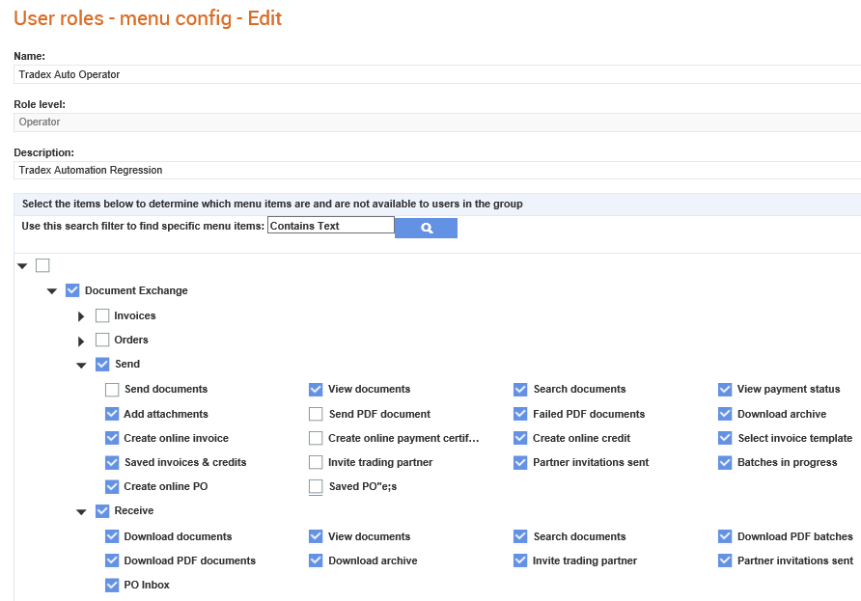861x601 pixels.
Task: Disable the PO Inbox checkbox
Action: 112,586
